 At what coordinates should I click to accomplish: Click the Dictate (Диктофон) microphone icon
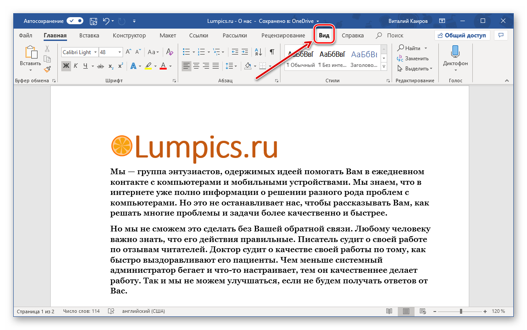[455, 52]
